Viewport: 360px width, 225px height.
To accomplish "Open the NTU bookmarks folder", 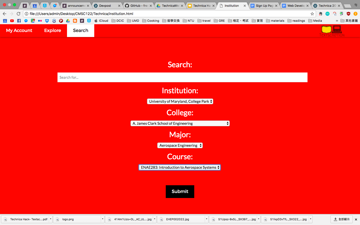I will tap(188, 21).
